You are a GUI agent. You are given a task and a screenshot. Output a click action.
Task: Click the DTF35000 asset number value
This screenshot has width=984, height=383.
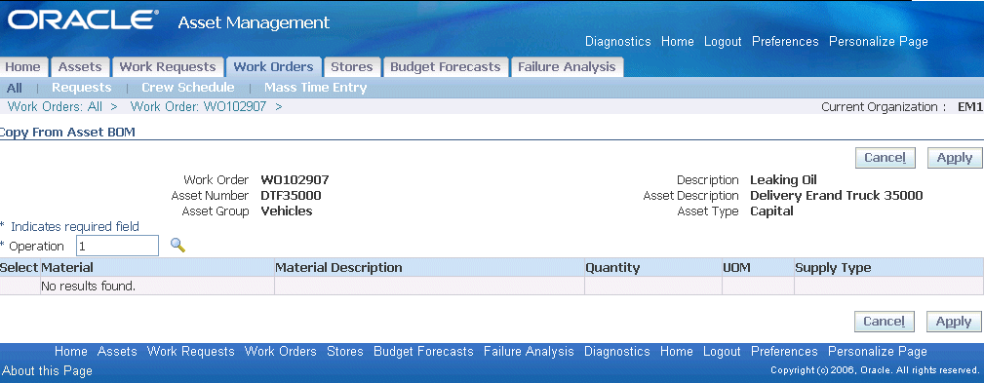click(292, 196)
